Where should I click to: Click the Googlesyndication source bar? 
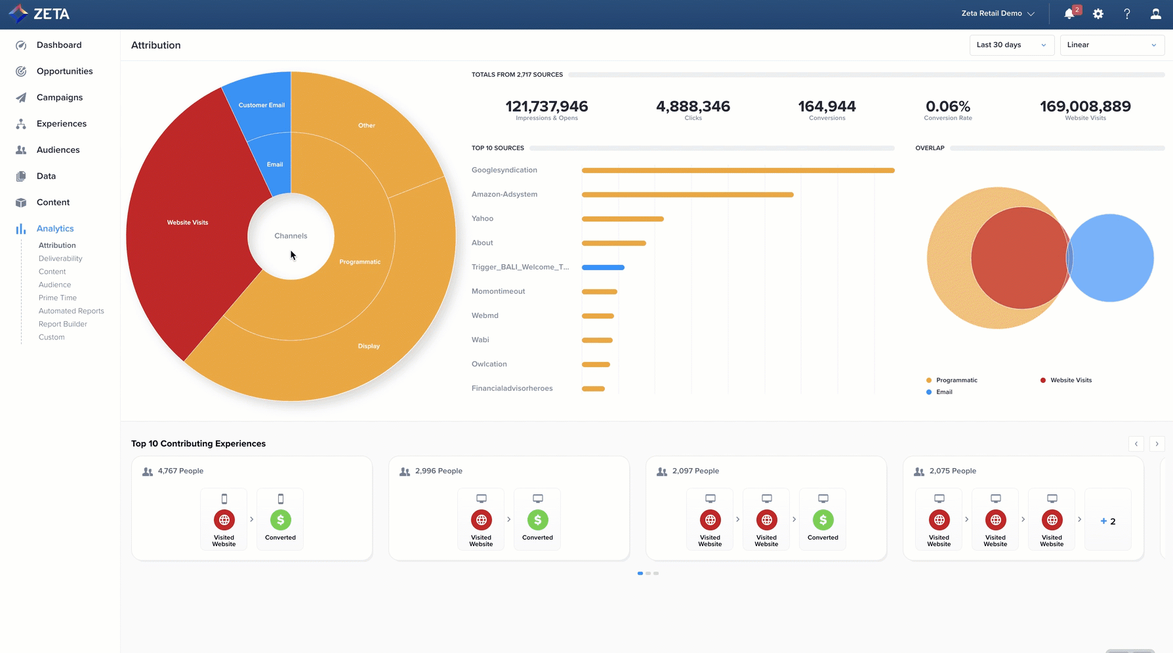click(x=737, y=170)
